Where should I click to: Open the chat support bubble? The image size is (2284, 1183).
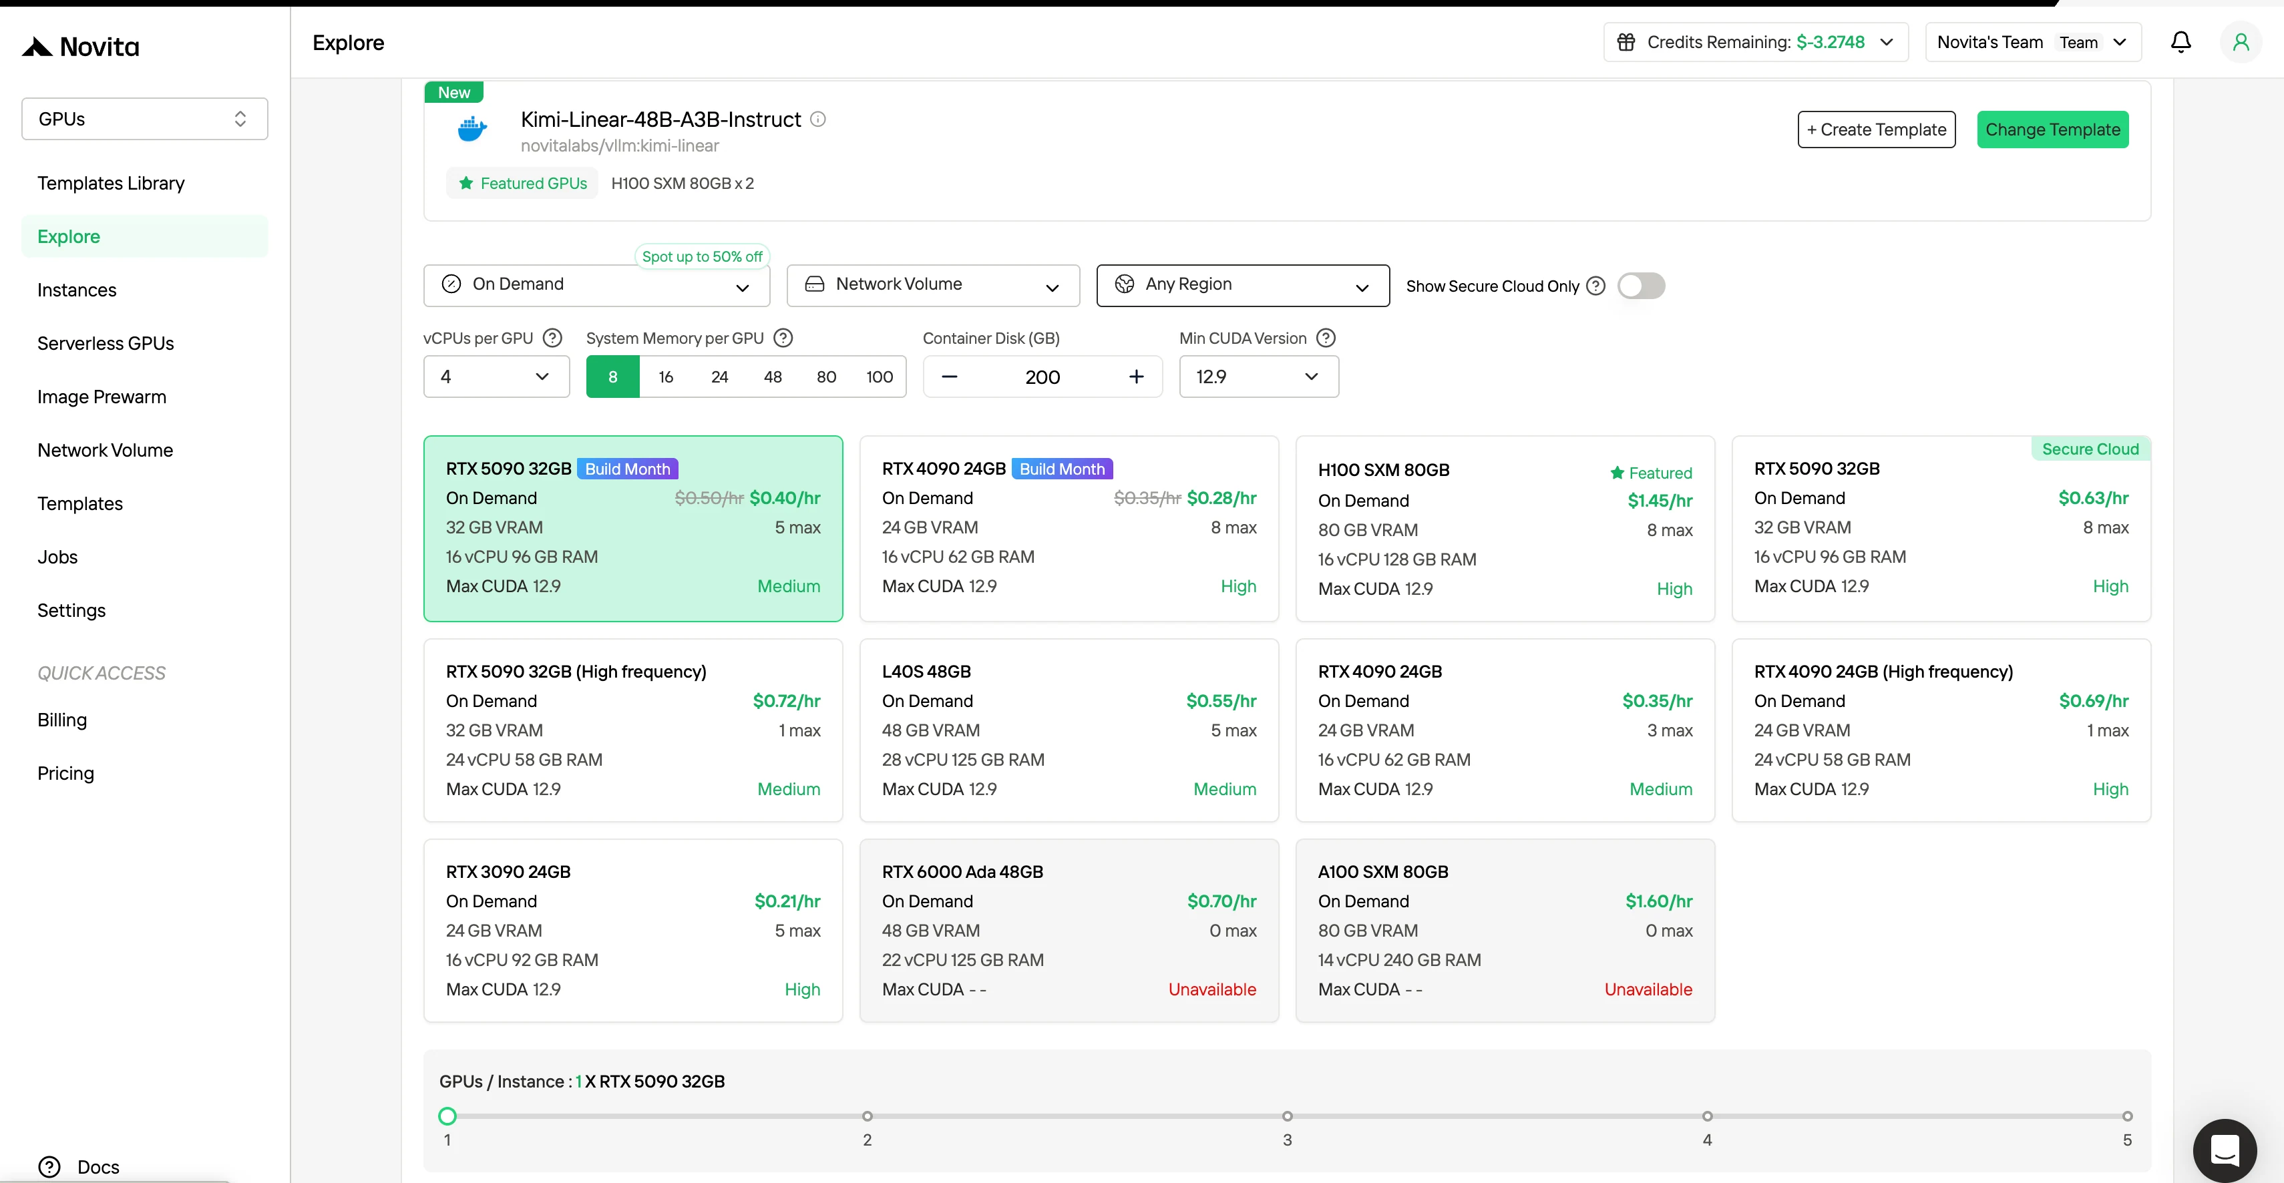point(2224,1150)
